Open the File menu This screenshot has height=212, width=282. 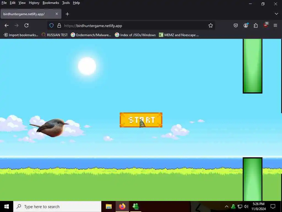(x=4, y=3)
